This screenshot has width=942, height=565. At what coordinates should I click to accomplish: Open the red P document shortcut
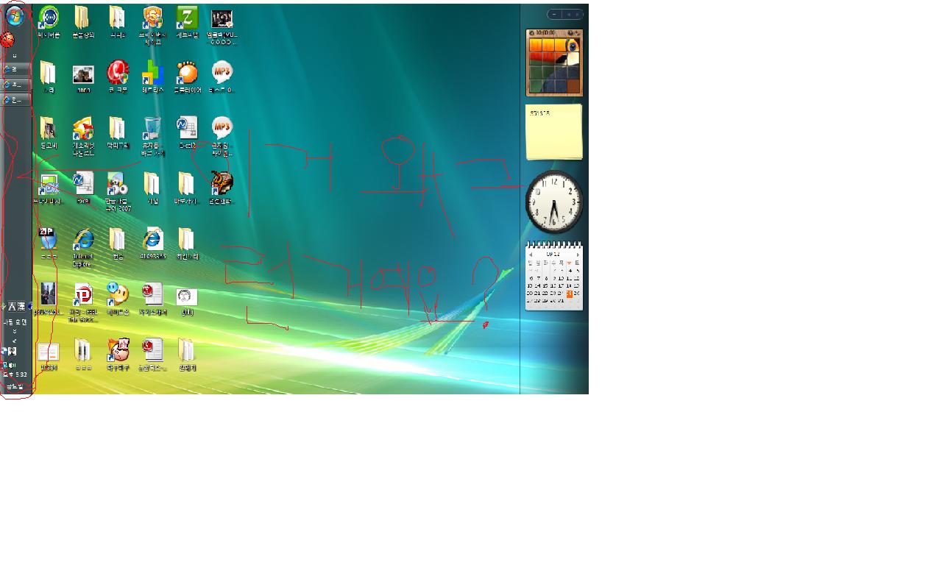[83, 294]
